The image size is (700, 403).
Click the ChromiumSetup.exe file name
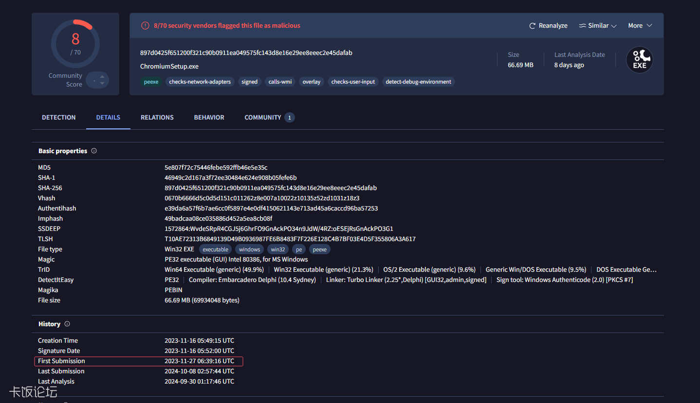pos(169,67)
